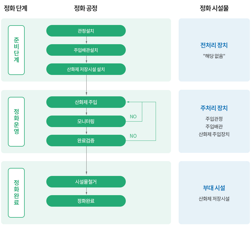This screenshot has height=230, width=251.
Task: Click the 정화완료 vertical stage label
Action: pos(16,193)
